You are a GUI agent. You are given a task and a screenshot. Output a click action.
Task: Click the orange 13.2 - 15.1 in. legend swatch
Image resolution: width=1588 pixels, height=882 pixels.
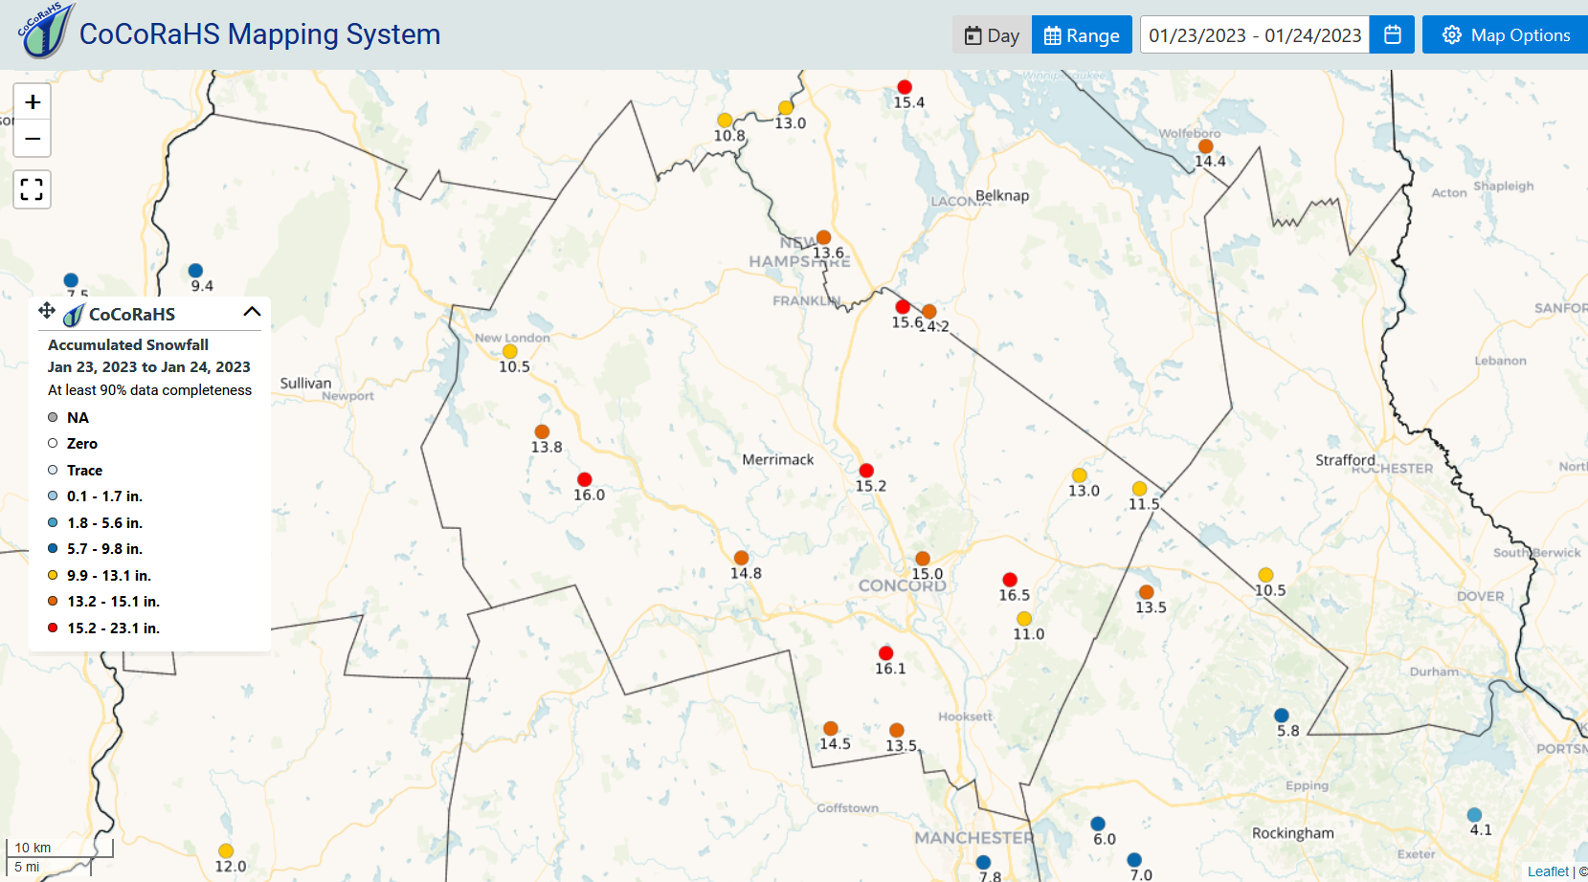point(53,602)
